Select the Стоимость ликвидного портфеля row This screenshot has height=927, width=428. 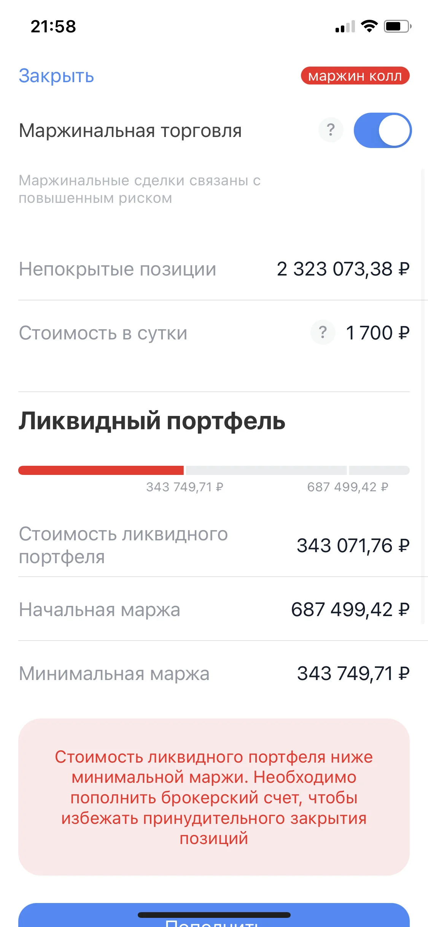coord(214,545)
